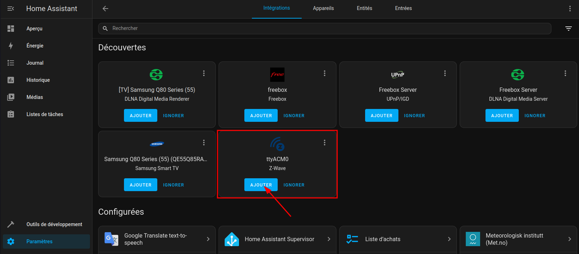Switch to the Entités tab
Screen dimensions: 579x254
point(364,8)
